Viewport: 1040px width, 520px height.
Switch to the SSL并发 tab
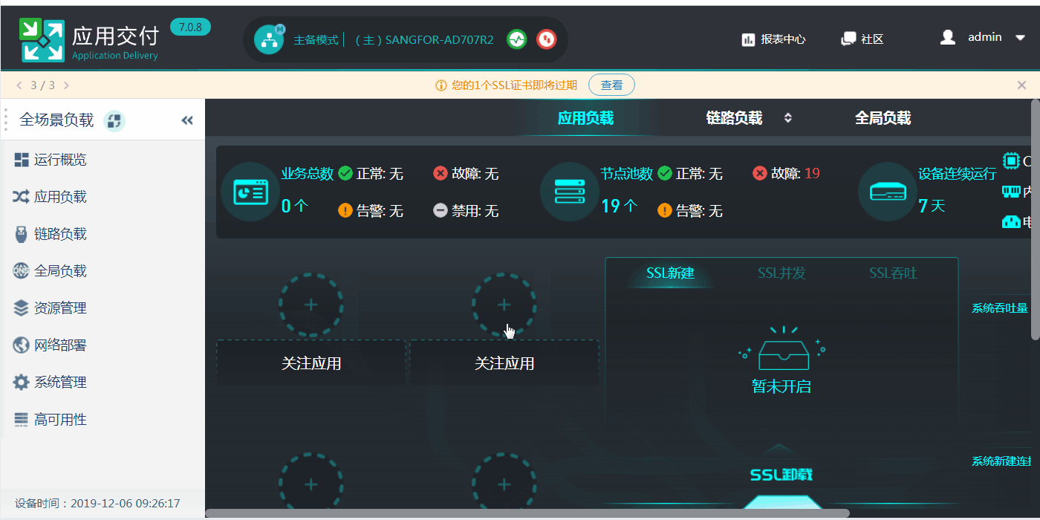781,273
